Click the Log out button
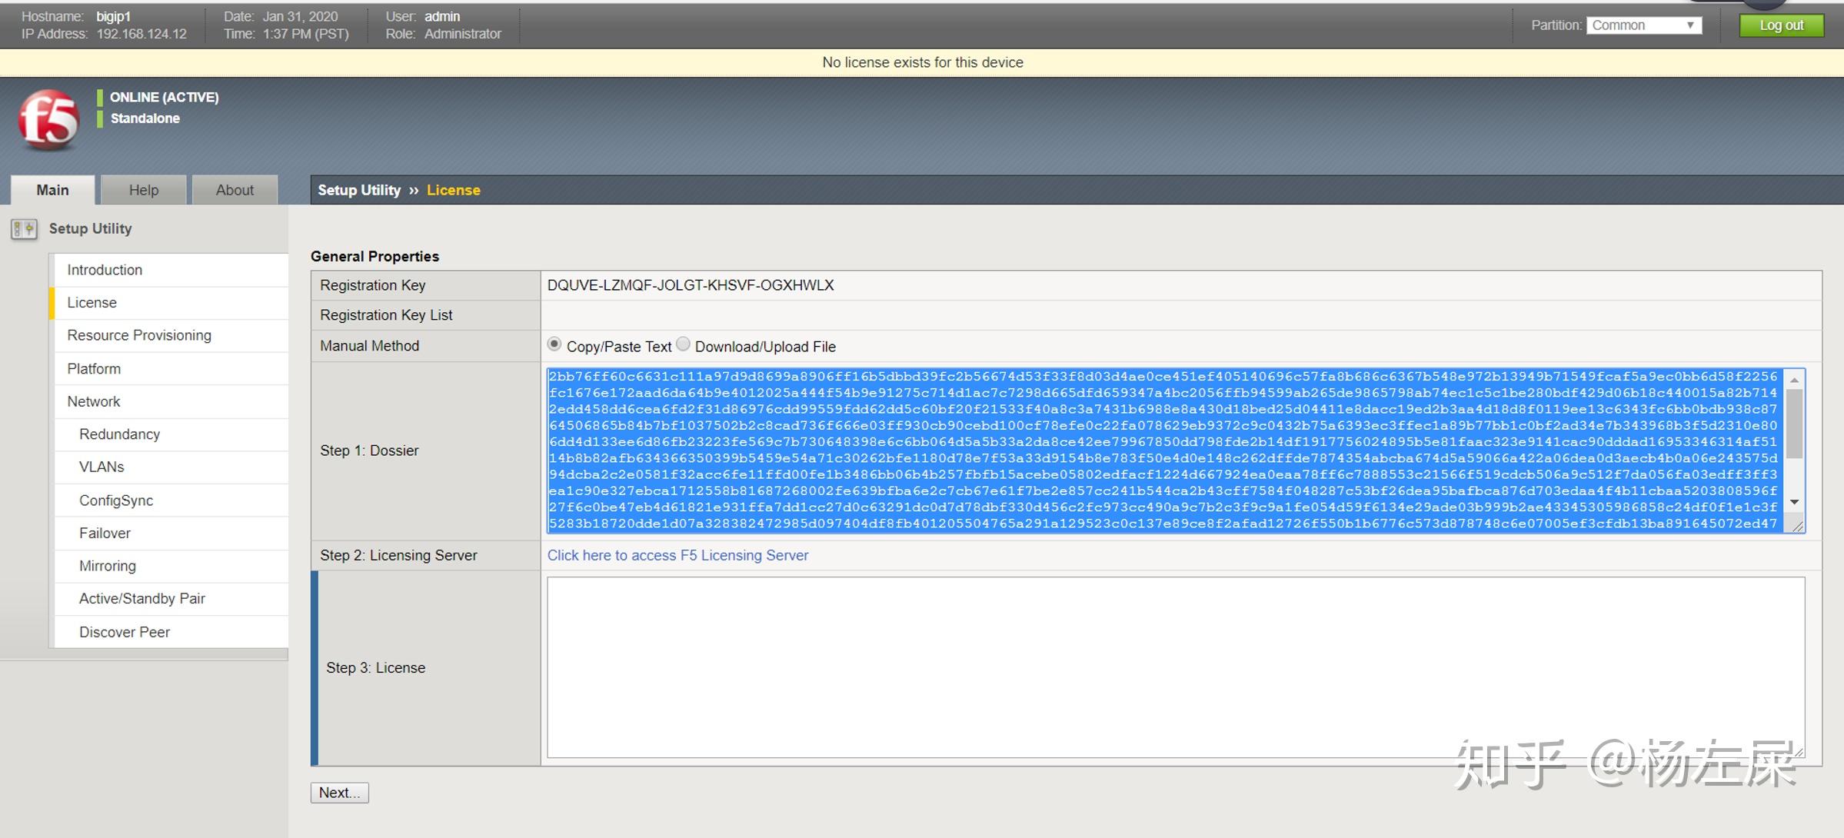Image resolution: width=1844 pixels, height=838 pixels. tap(1781, 25)
